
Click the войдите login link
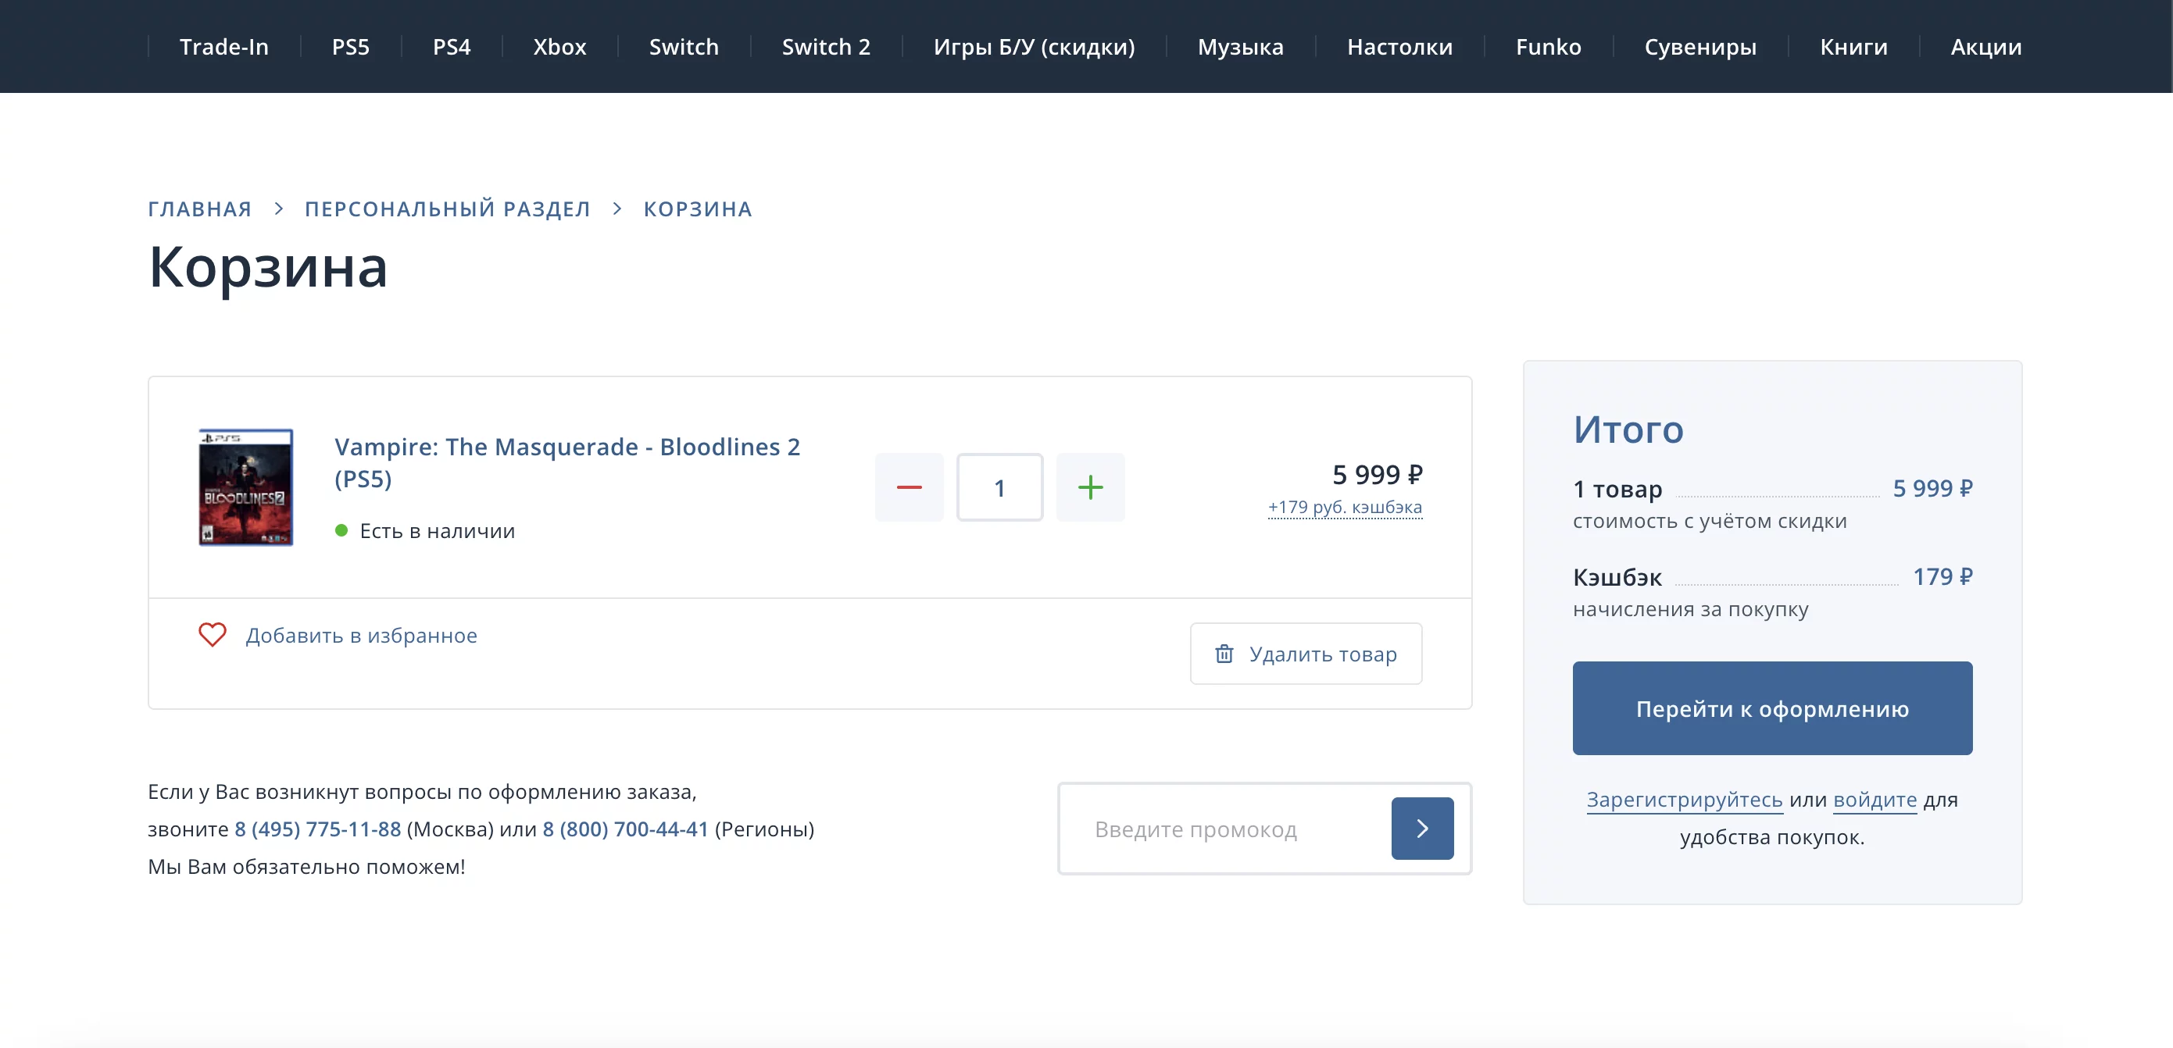[1875, 800]
